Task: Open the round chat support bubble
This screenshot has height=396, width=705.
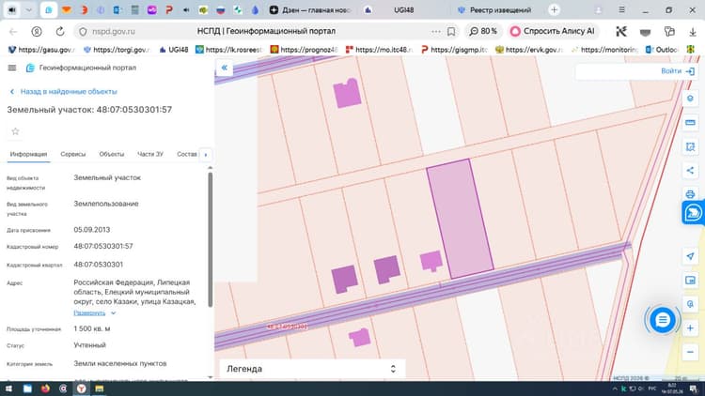Action: click(x=662, y=320)
